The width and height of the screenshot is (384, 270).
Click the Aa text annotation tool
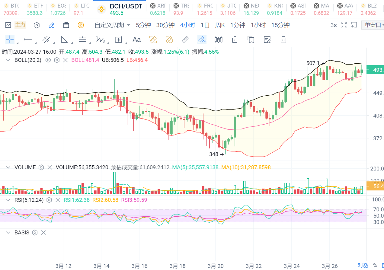pos(136,40)
